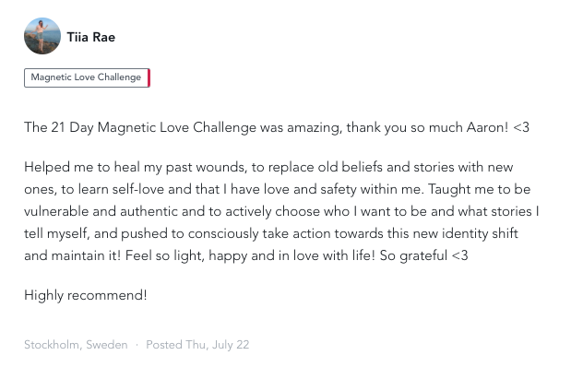Click the Highly recommend! line
This screenshot has width=571, height=367.
(86, 295)
